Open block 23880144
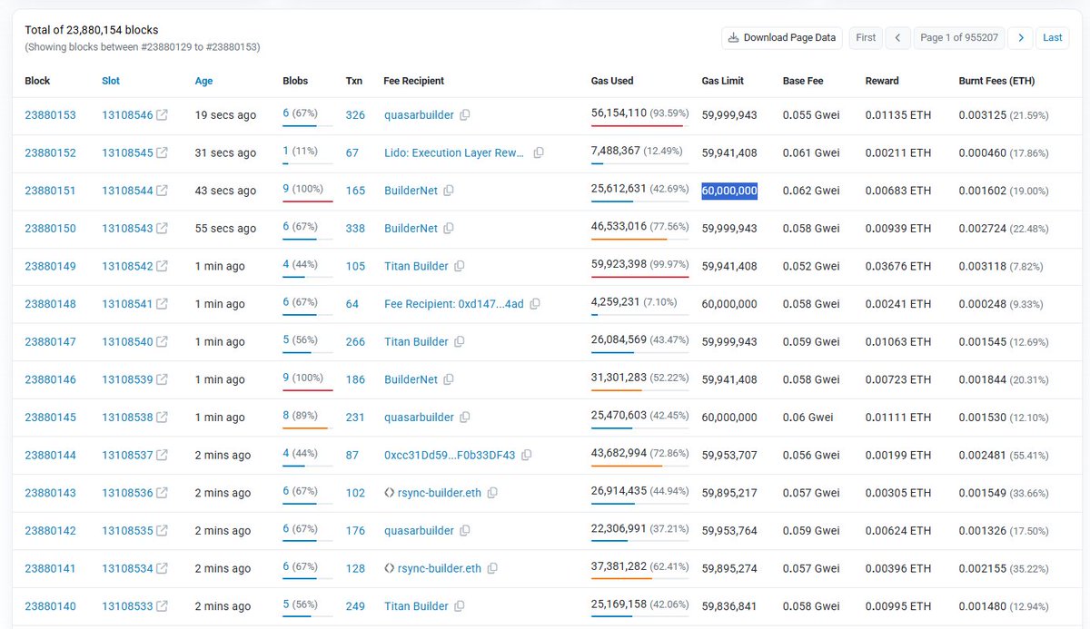Viewport: 1090px width, 629px height. (50, 455)
